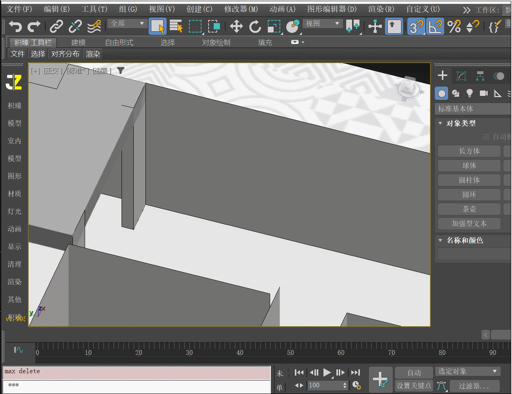Choose the rectangular selection region icon
This screenshot has width=512, height=394.
(x=195, y=27)
